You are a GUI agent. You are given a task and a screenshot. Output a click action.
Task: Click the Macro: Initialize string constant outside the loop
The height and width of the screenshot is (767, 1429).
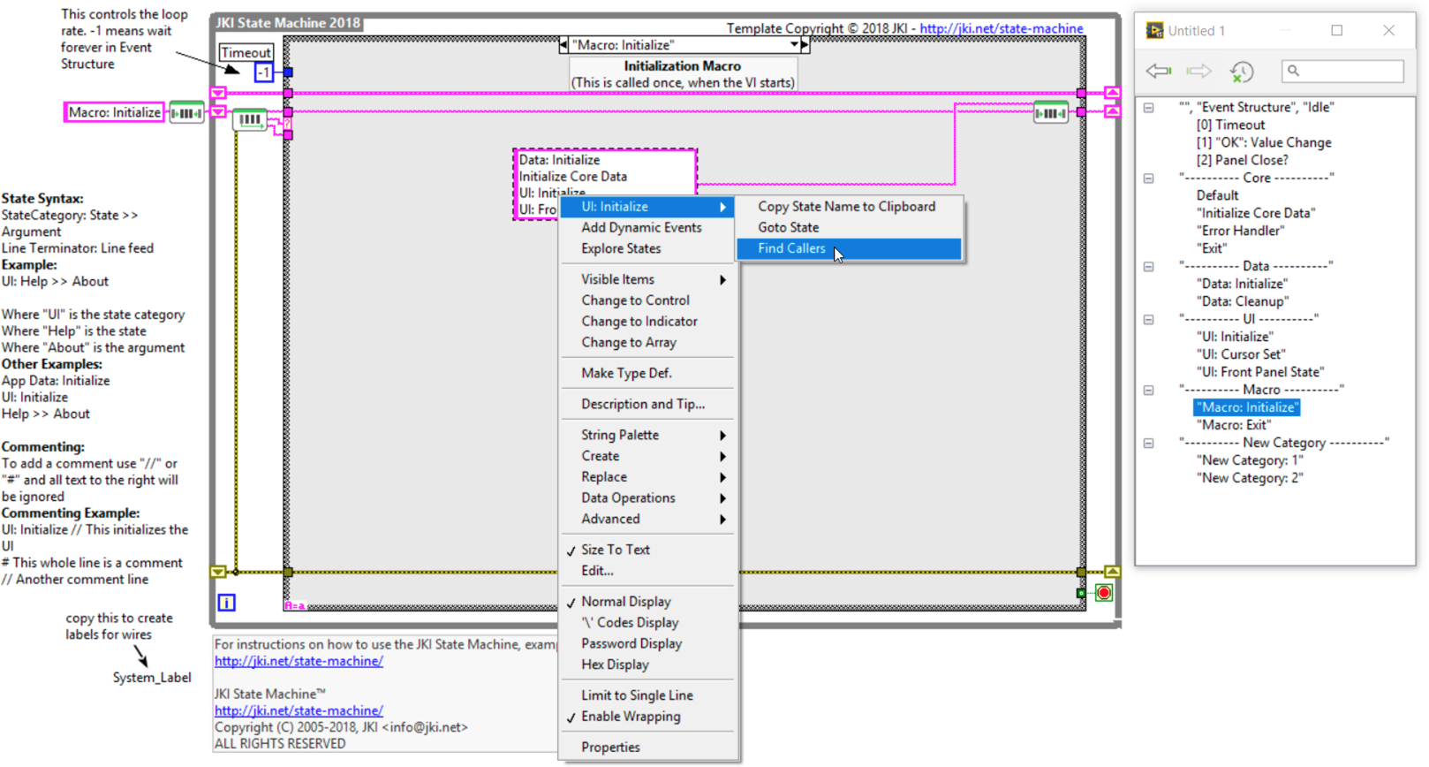tap(114, 113)
